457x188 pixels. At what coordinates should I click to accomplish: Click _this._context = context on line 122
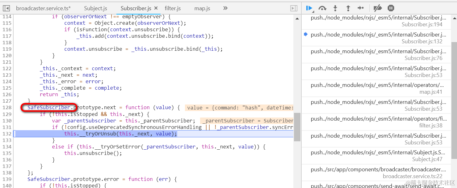78,69
